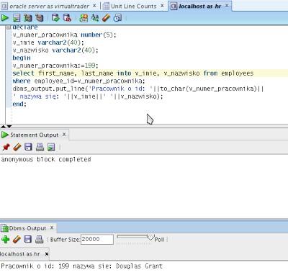Viewport: 288px width, 280px height.
Task: Select the Dbms Output tab
Action: pyautogui.click(x=27, y=228)
